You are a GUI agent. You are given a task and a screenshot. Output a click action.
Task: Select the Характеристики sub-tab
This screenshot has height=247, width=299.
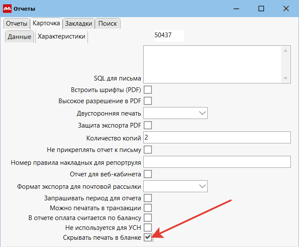(61, 37)
